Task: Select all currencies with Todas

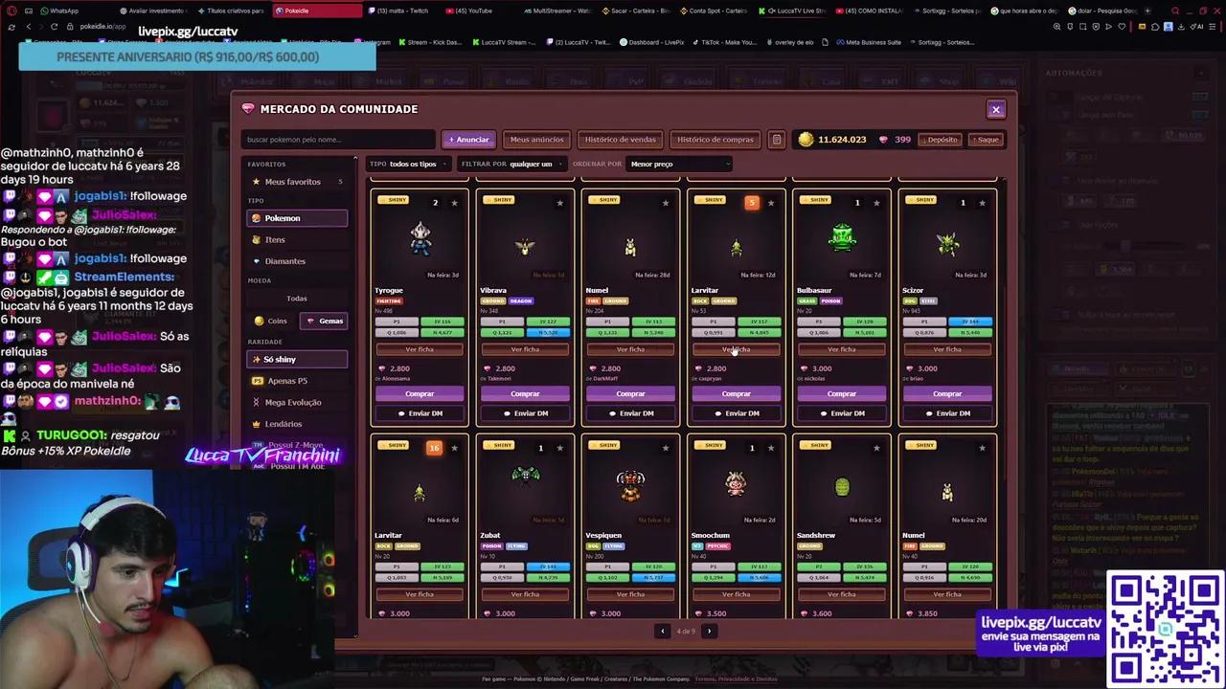Action: [x=297, y=299]
